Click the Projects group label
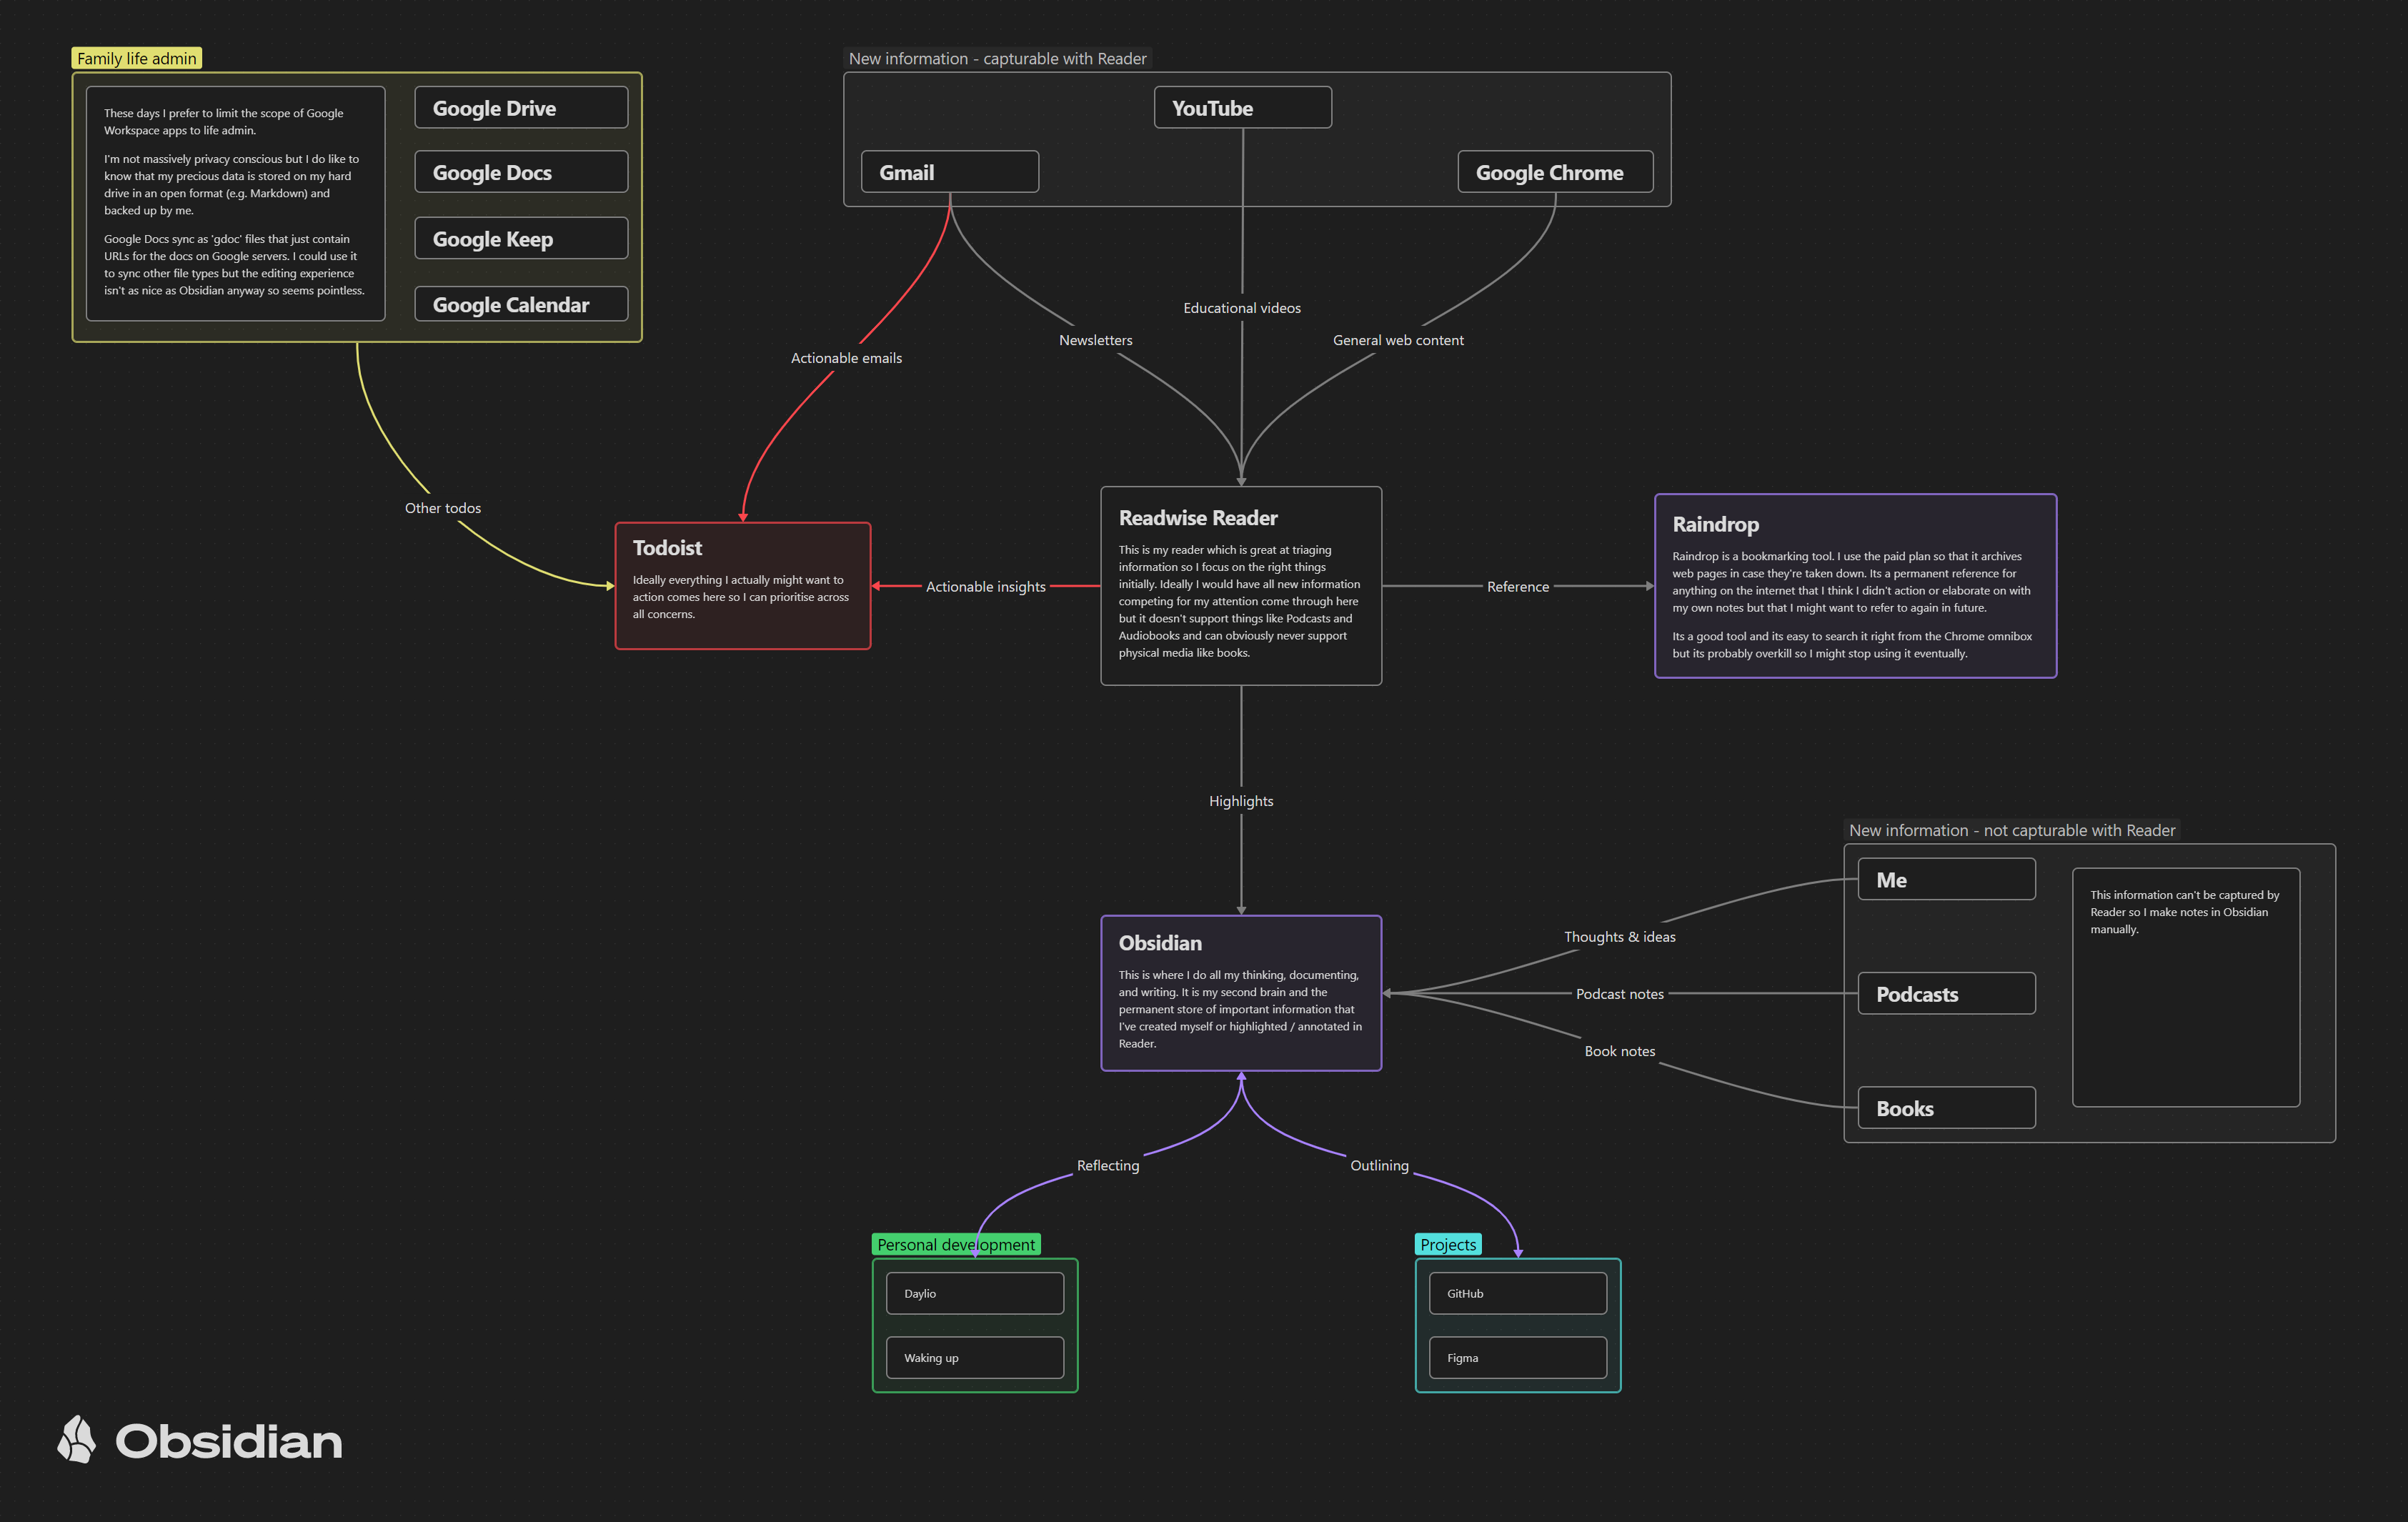 click(x=1448, y=1244)
